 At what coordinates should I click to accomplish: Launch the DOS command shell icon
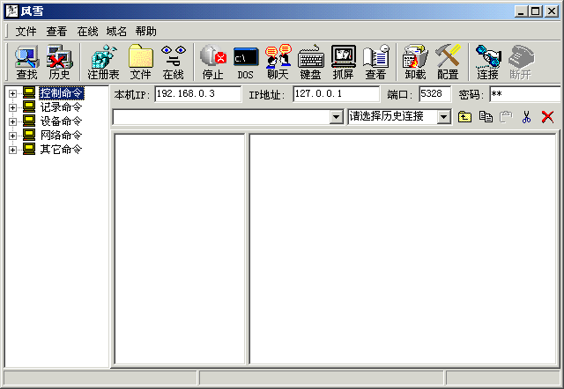[x=245, y=62]
